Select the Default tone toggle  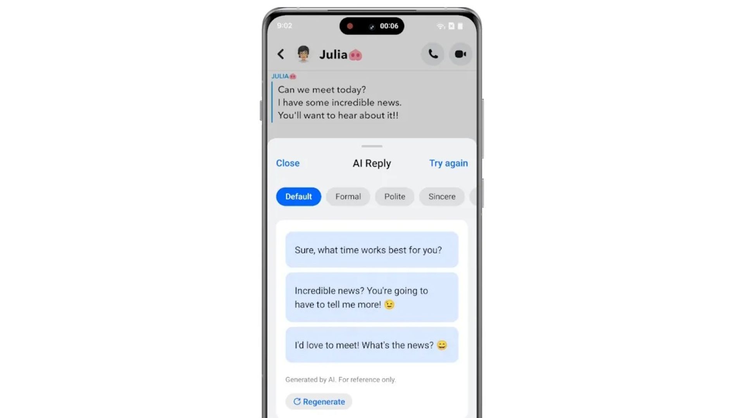pos(299,196)
